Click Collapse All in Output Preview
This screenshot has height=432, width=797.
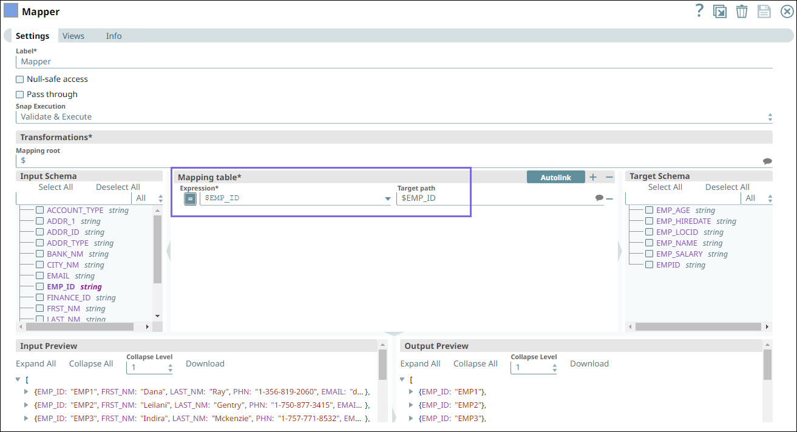pyautogui.click(x=475, y=364)
